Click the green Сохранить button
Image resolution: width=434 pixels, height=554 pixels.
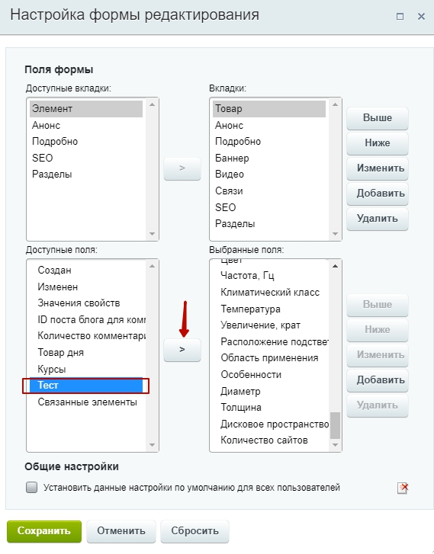click(x=44, y=531)
